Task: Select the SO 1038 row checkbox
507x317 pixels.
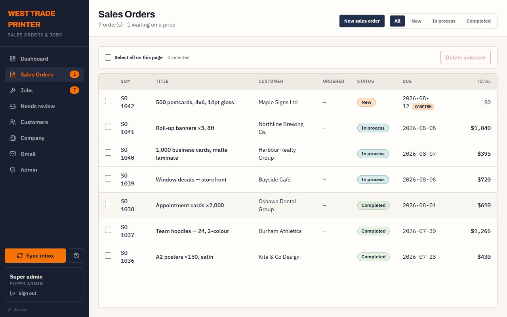Action: (x=108, y=204)
